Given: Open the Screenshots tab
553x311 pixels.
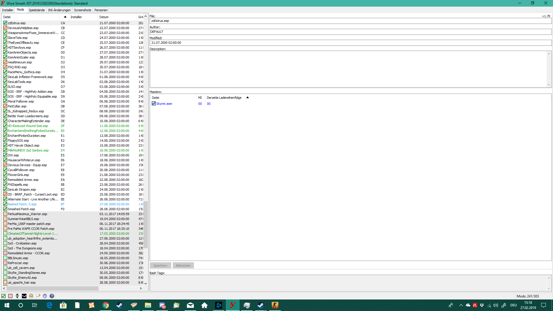Looking at the screenshot, I should (x=82, y=10).
